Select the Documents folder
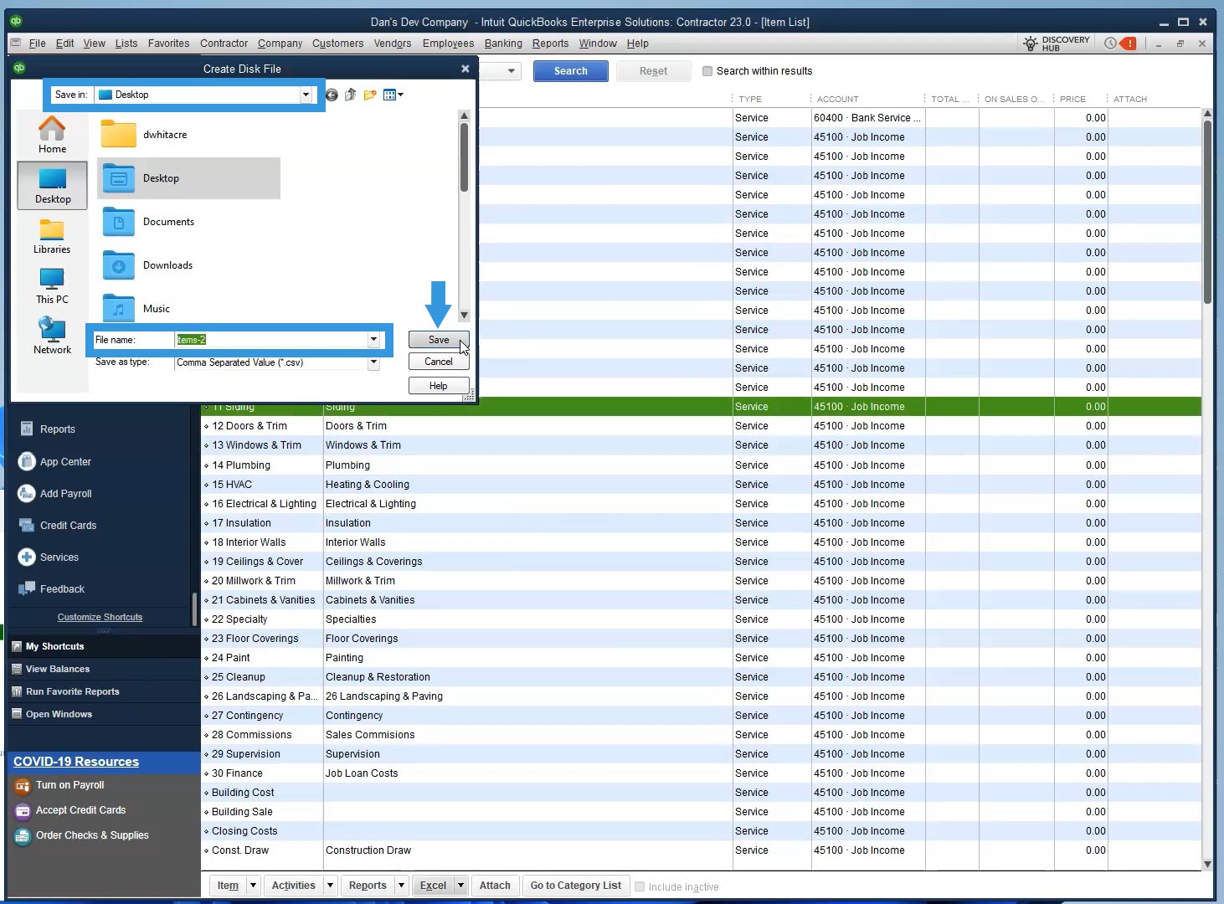Viewport: 1224px width, 904px height. coord(148,222)
